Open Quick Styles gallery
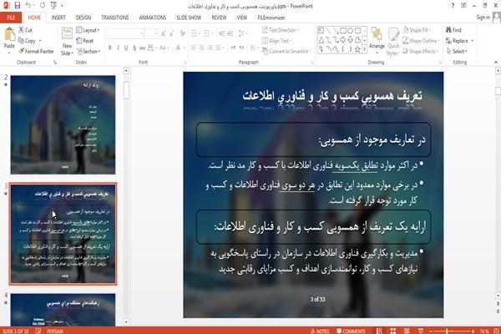Viewport: 501px width, 334px height. (393, 42)
